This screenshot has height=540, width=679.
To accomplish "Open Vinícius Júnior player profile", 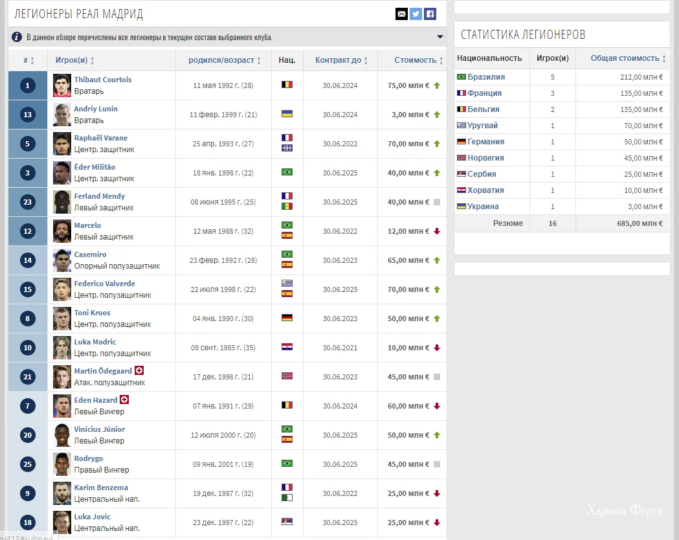I will (x=99, y=429).
